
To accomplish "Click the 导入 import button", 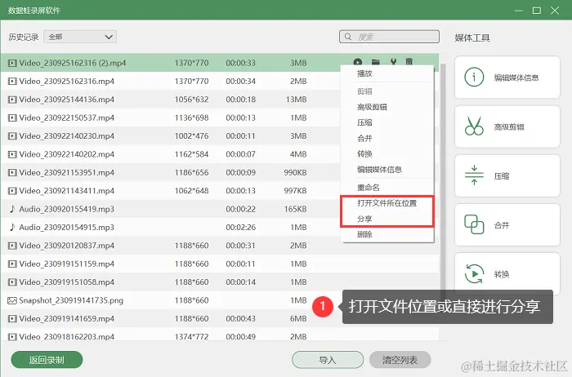I will point(328,360).
